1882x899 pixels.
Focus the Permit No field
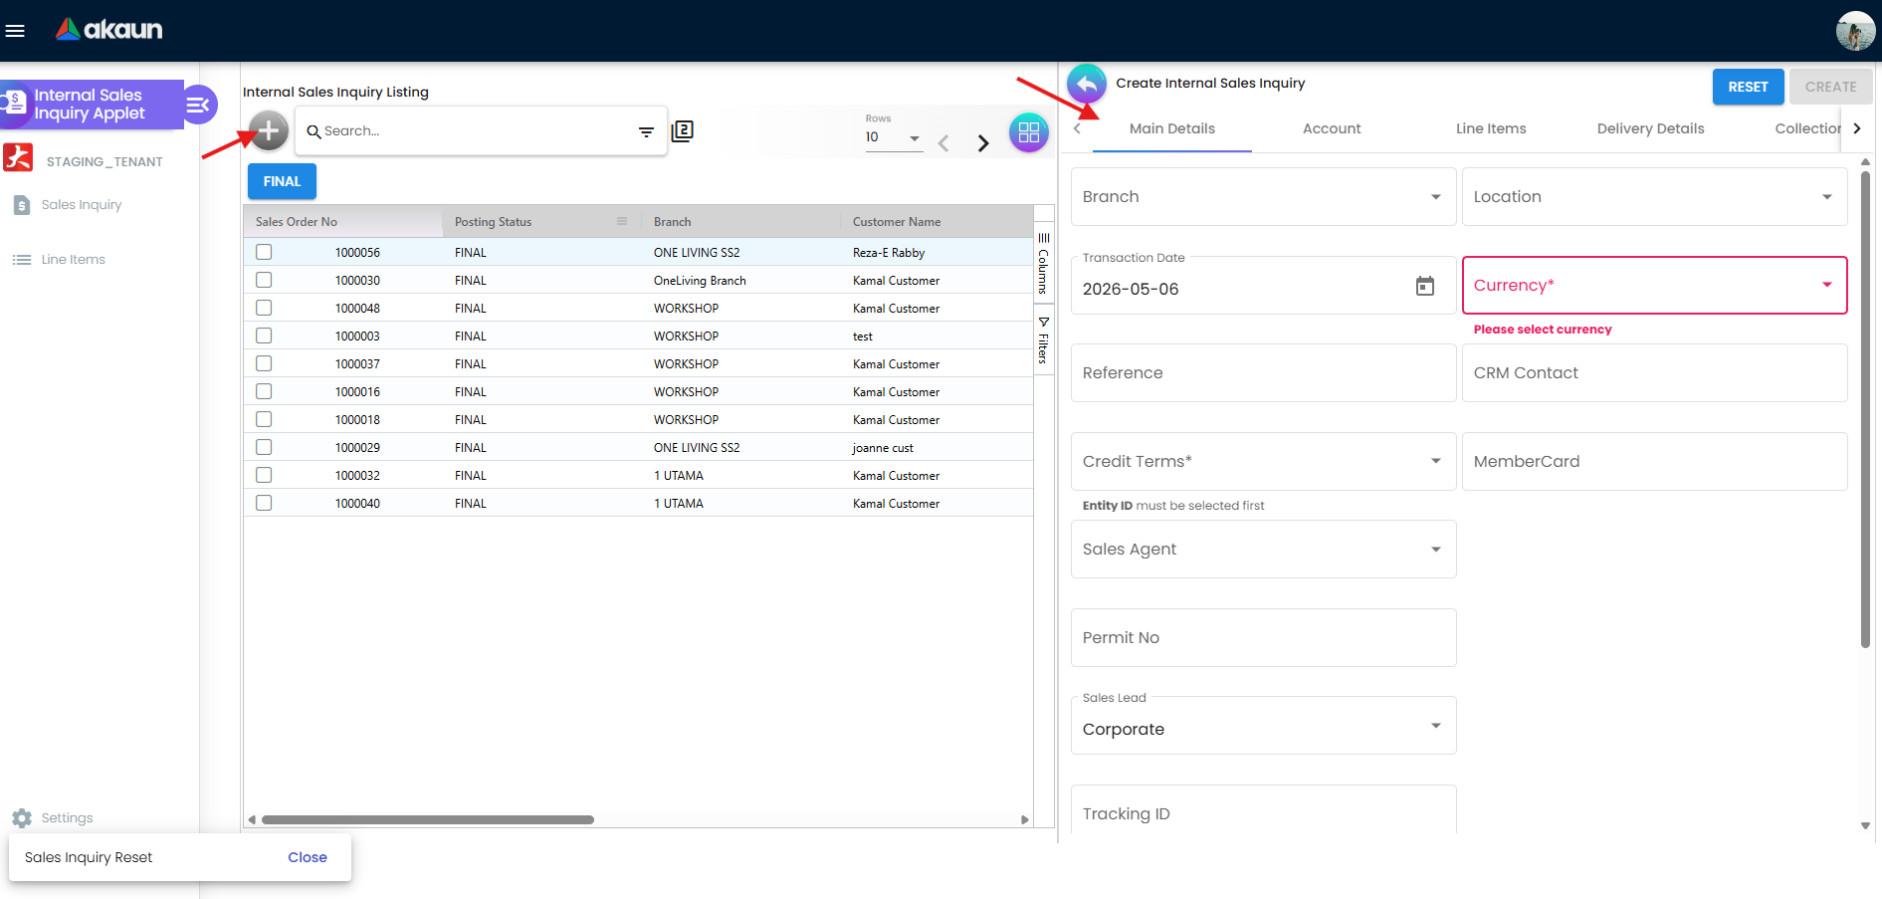click(x=1263, y=637)
